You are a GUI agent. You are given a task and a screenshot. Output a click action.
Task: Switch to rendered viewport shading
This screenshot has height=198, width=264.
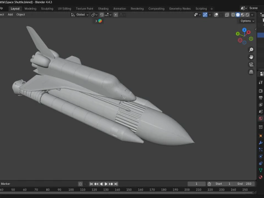coord(248,15)
